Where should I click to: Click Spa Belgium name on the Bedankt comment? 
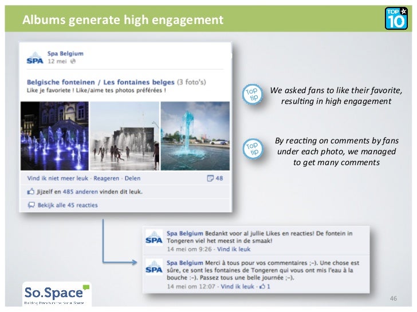(185, 234)
